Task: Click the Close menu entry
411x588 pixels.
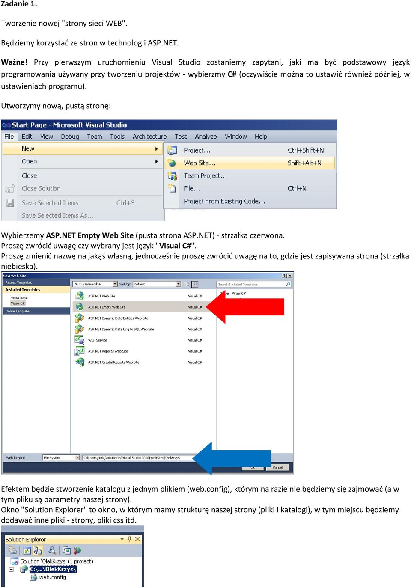Action: [29, 175]
